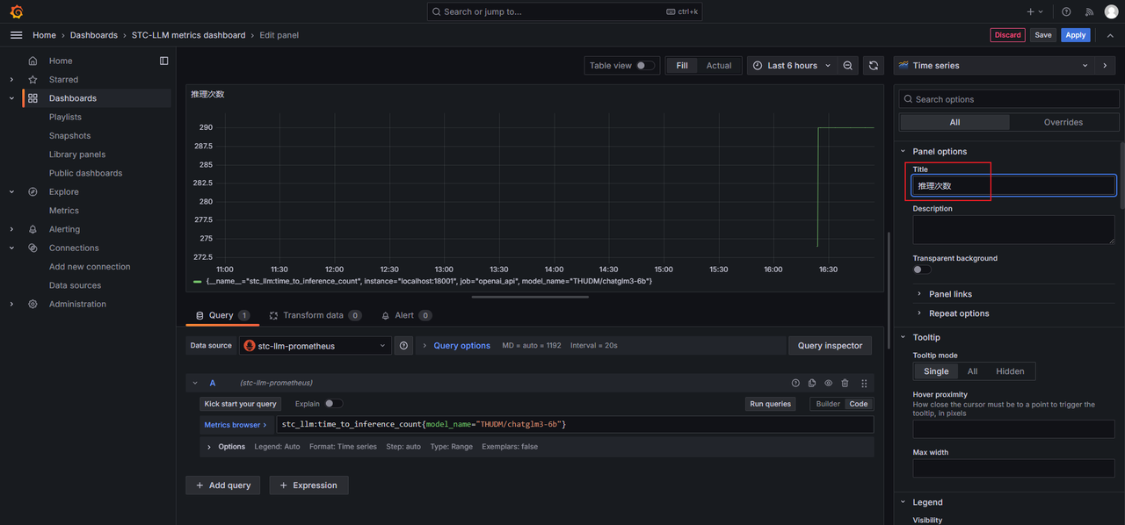Delete query A with trash icon

click(845, 384)
